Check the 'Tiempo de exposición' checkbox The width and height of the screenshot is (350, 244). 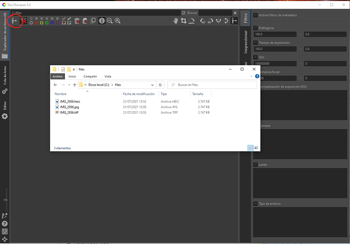click(256, 43)
